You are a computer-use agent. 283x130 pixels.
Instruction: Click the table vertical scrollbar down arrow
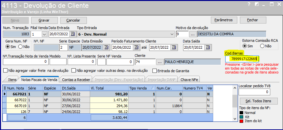click(x=235, y=119)
